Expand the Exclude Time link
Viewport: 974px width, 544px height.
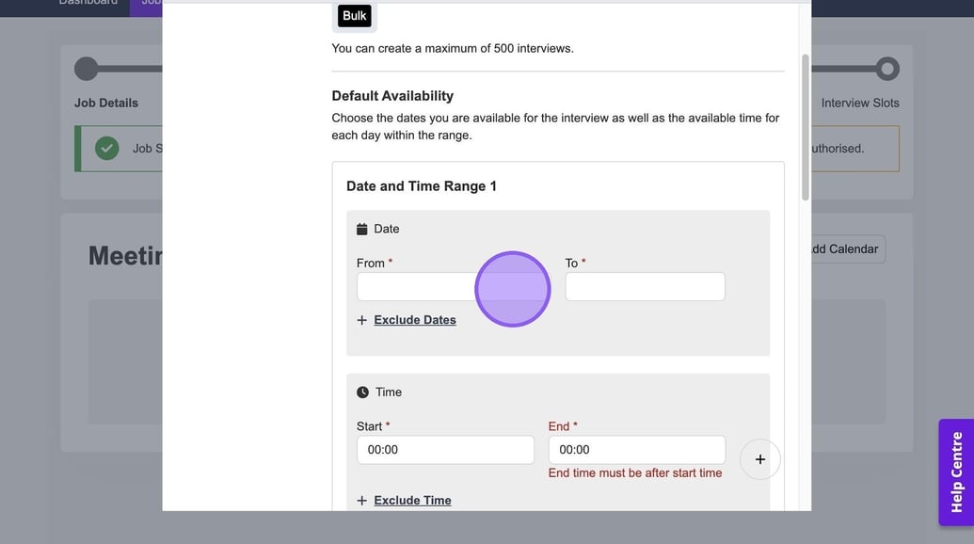click(412, 501)
